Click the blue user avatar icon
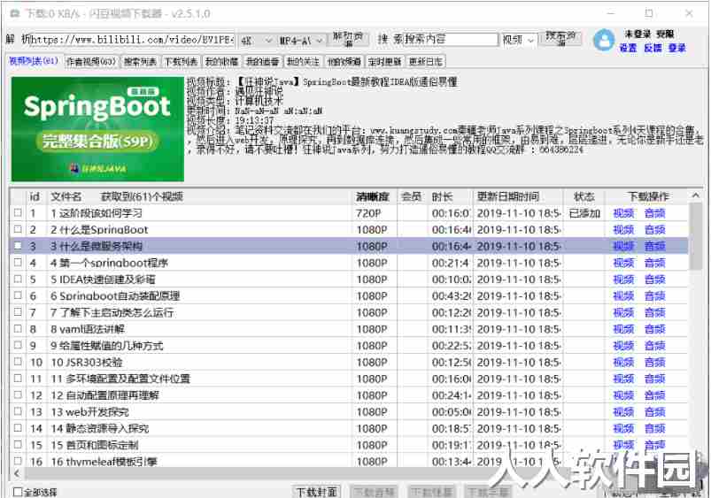The image size is (711, 498). click(604, 41)
